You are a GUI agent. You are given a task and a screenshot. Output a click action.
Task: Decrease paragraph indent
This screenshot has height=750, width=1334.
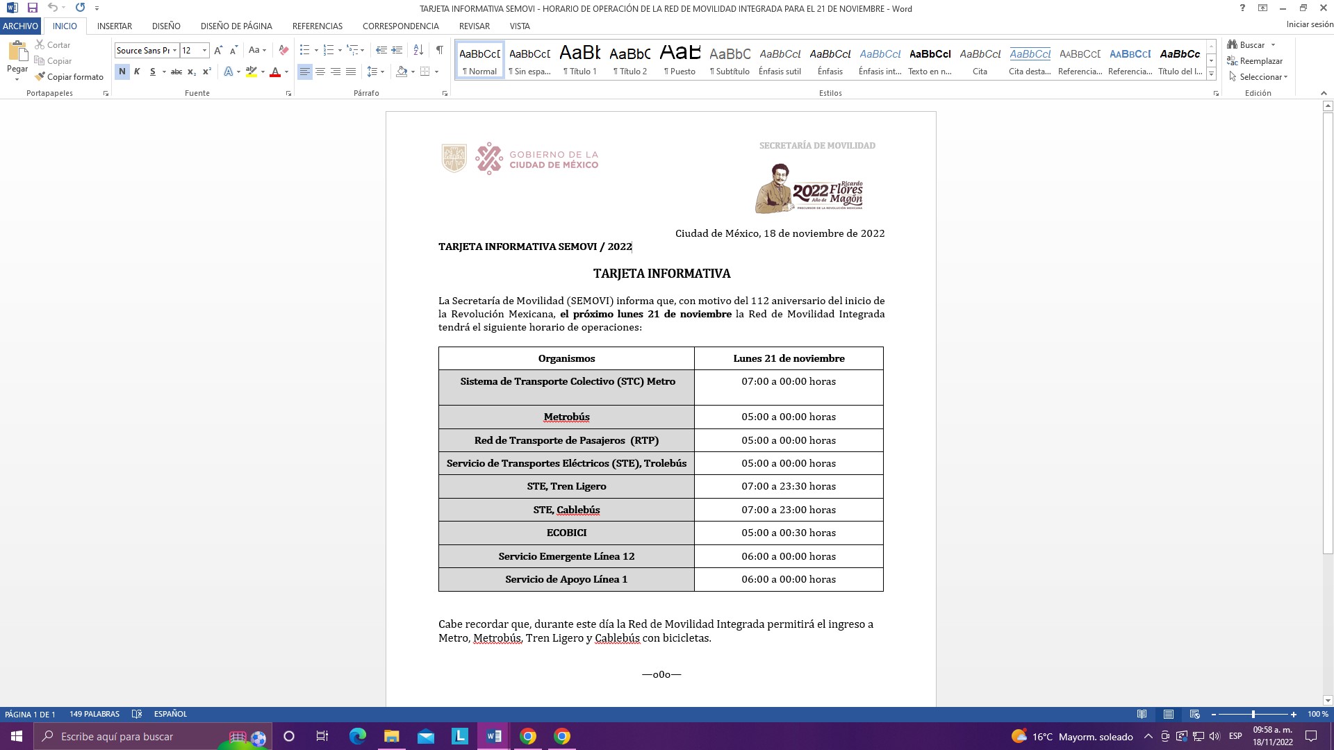point(381,50)
